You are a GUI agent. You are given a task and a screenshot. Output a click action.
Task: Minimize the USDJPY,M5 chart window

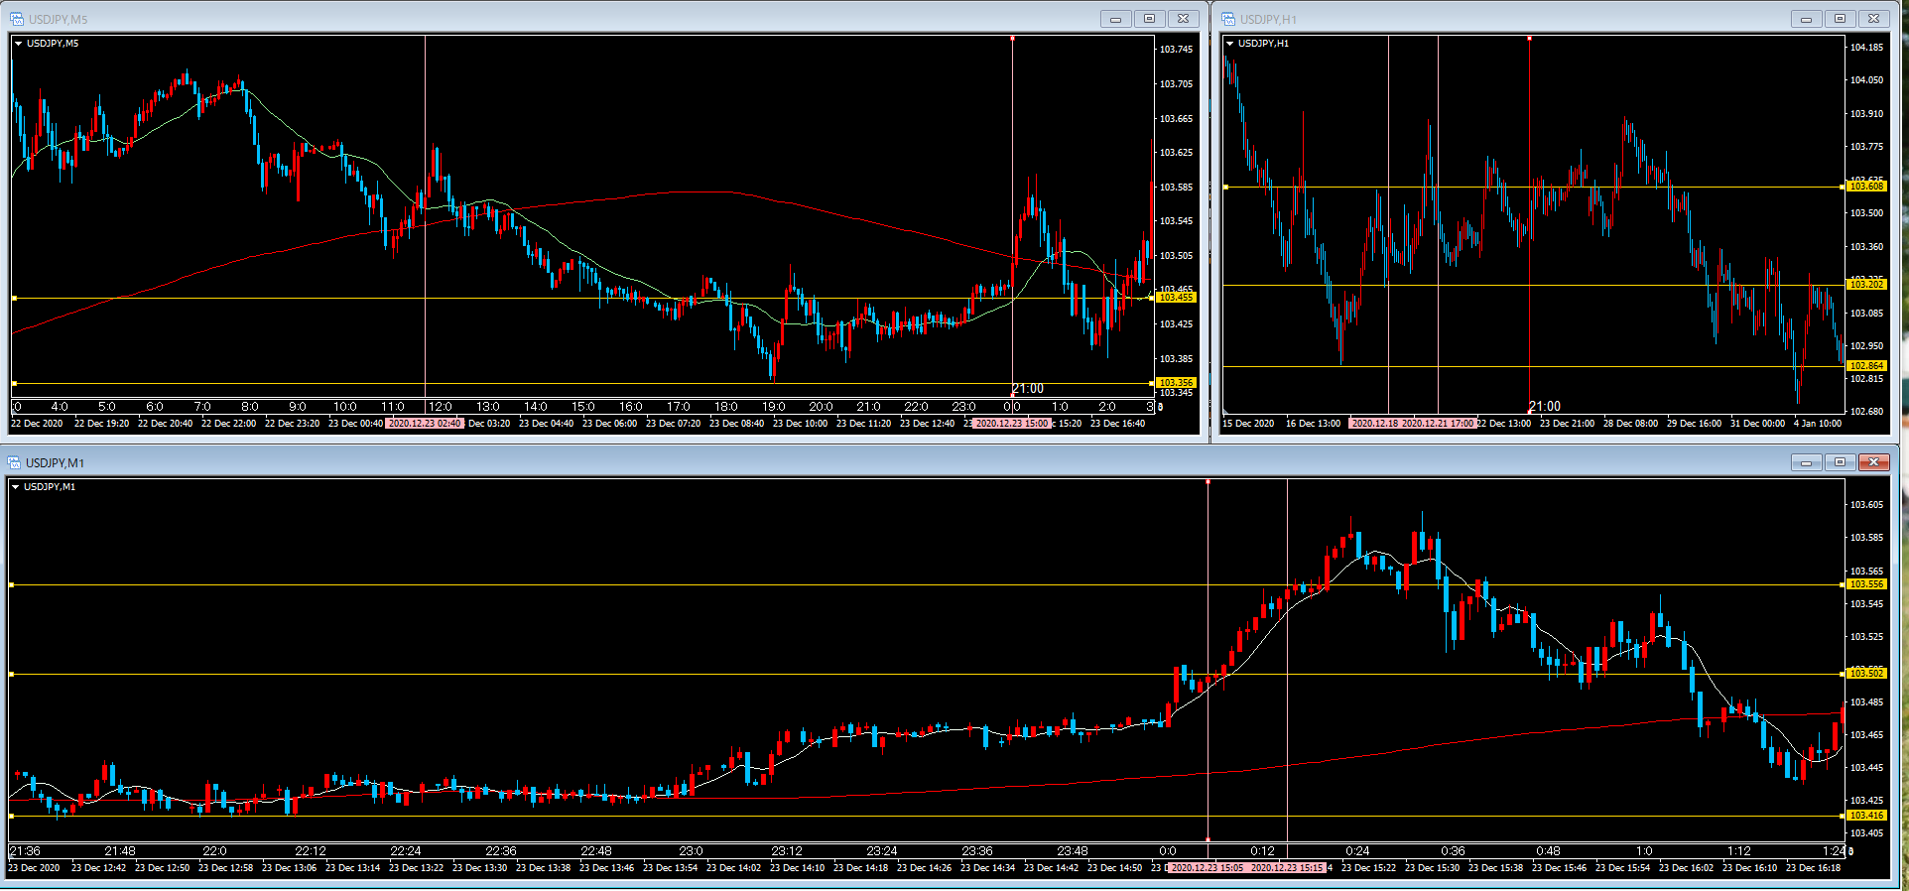[1115, 19]
